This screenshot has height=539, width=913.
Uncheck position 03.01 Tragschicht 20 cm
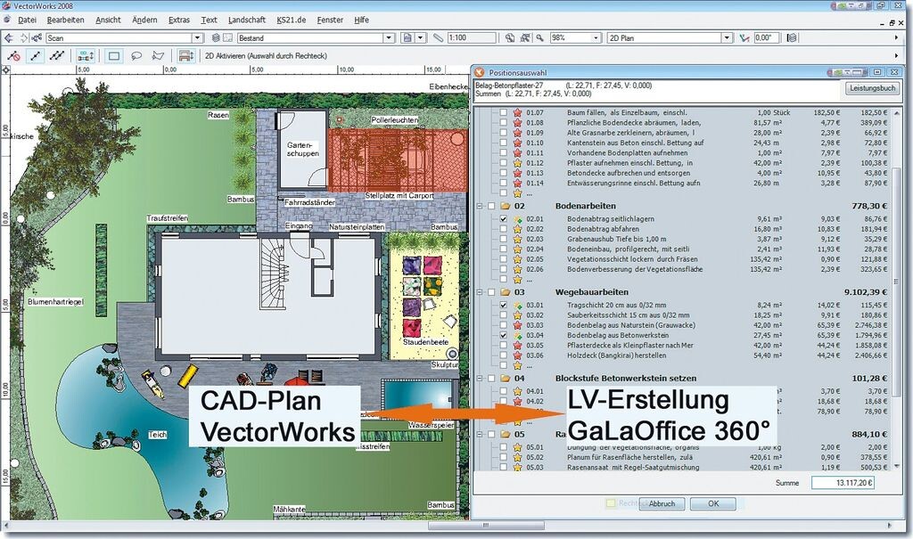504,305
